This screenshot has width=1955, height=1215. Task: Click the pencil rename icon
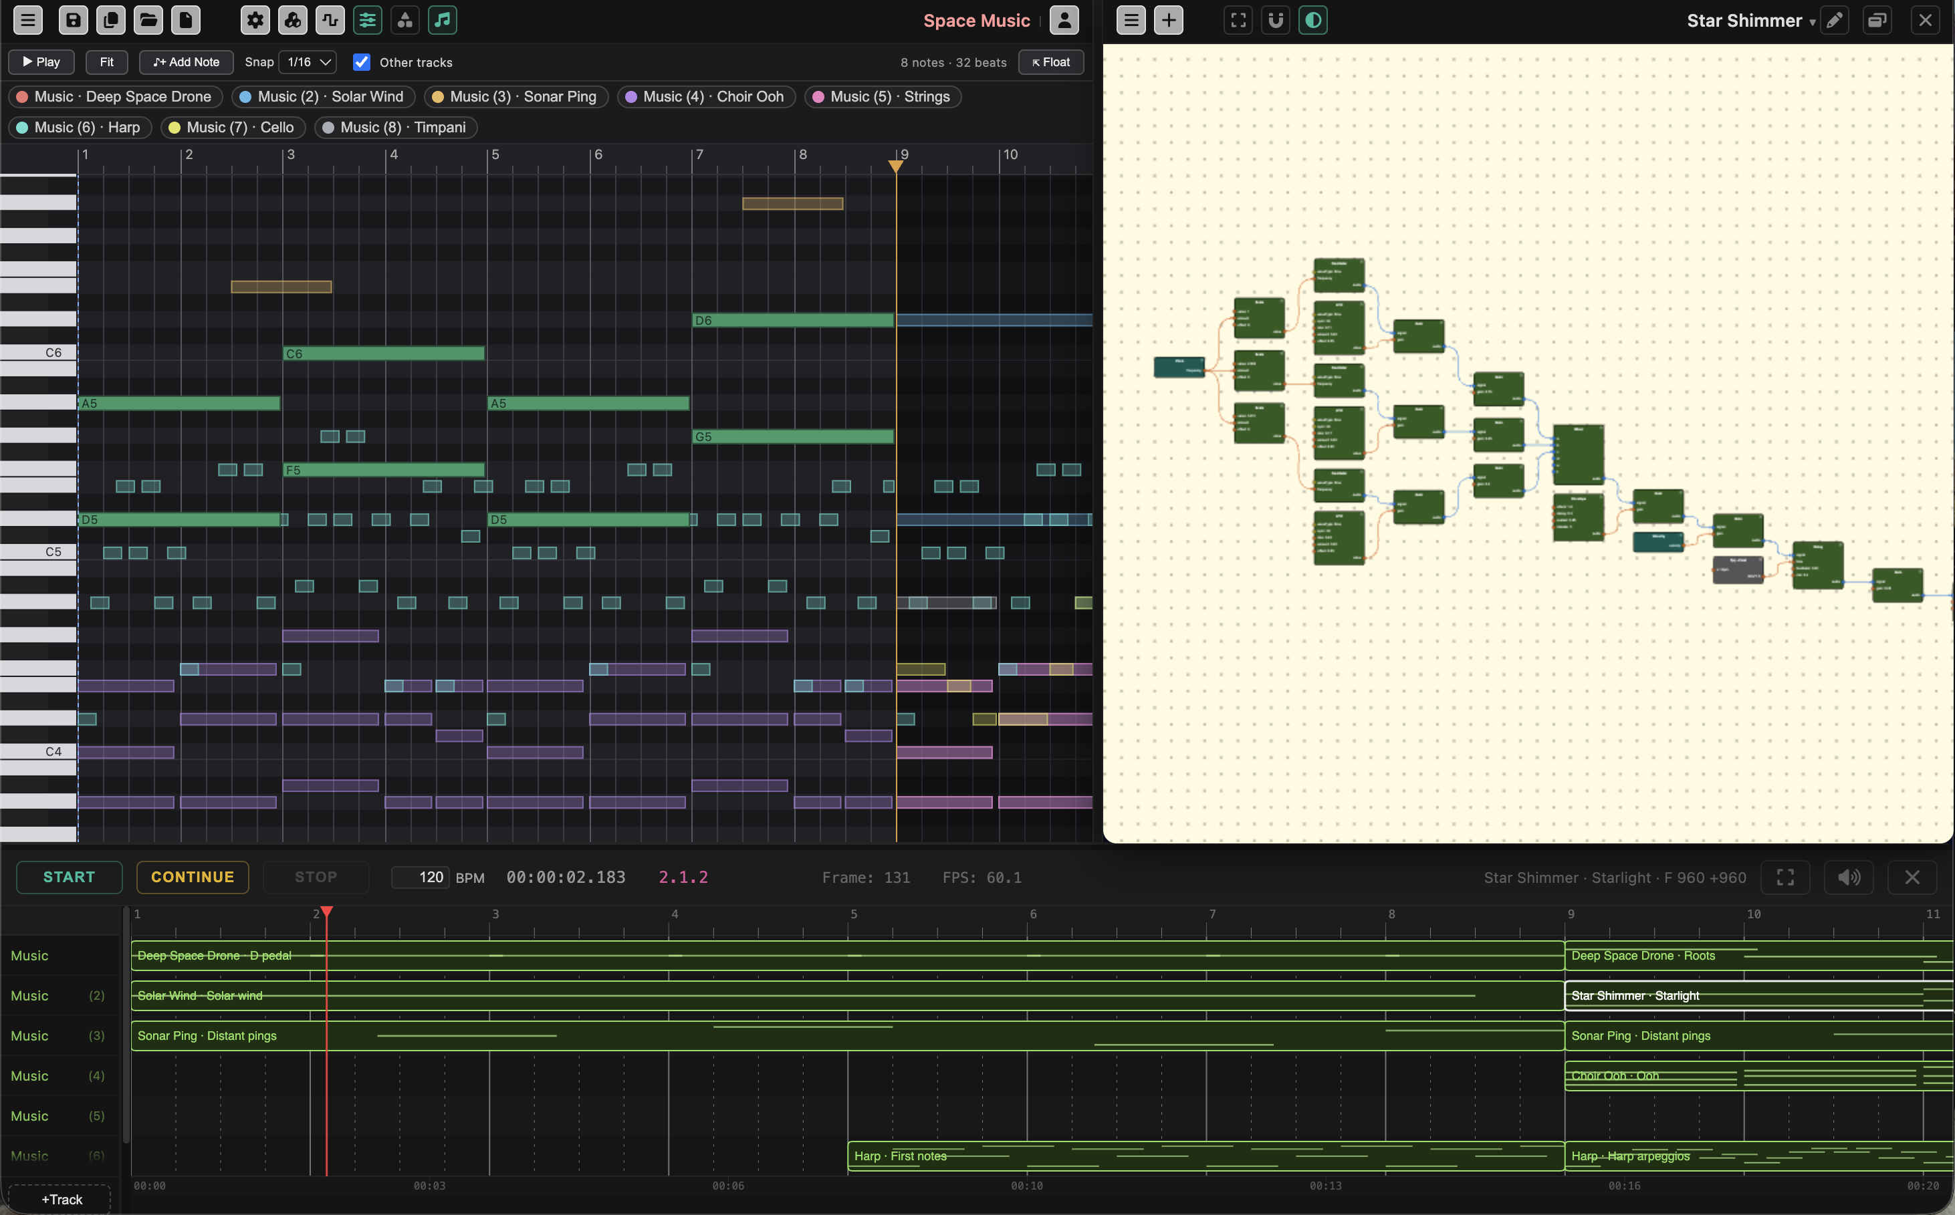click(x=1835, y=20)
